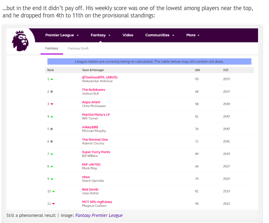
Task: Click the GW column header
Action: tap(198, 70)
